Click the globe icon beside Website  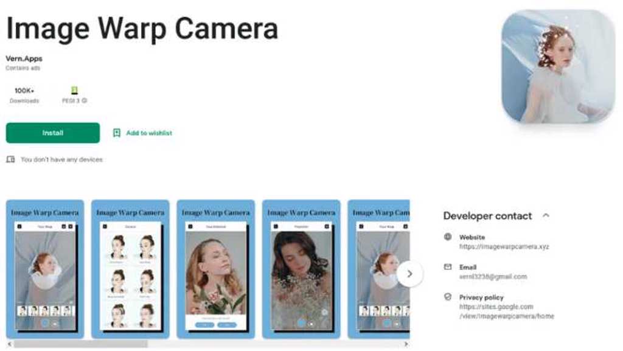click(448, 237)
